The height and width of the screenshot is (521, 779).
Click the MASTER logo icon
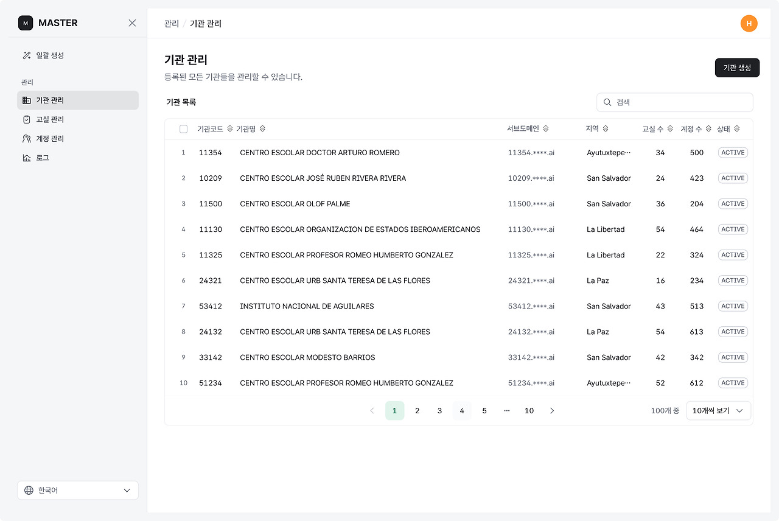point(26,23)
